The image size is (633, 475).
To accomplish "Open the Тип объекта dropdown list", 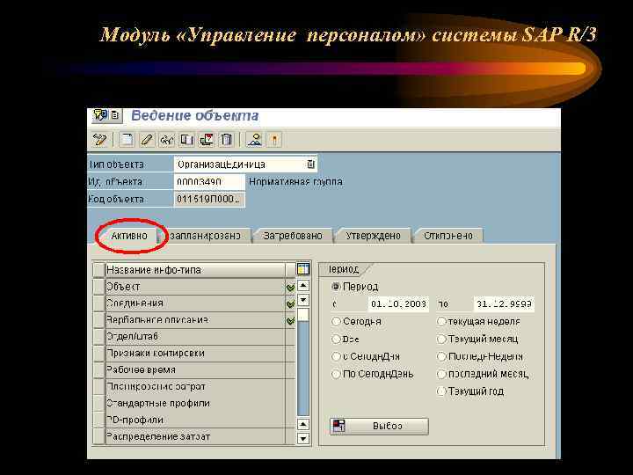I will [x=310, y=164].
